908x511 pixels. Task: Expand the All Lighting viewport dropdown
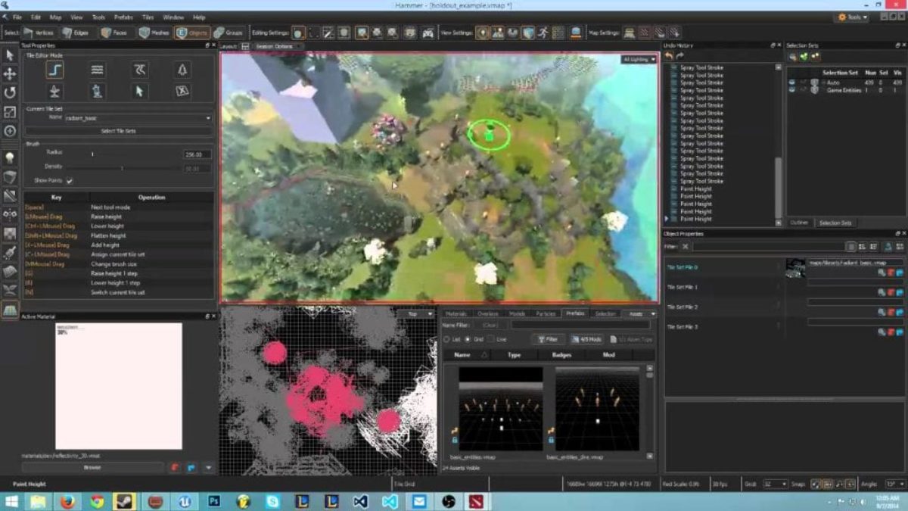click(x=639, y=59)
